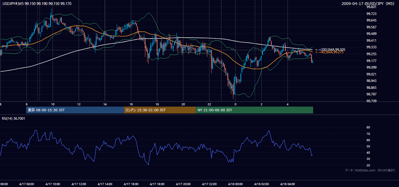Click hour label 8 under price chart

(x=27, y=104)
